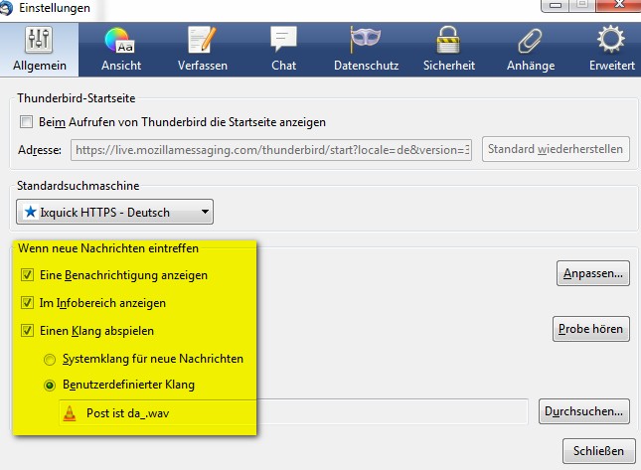Screen dimensions: 641x470
Task: Click the Thunderbird-Startseite group label
Action: click(77, 98)
